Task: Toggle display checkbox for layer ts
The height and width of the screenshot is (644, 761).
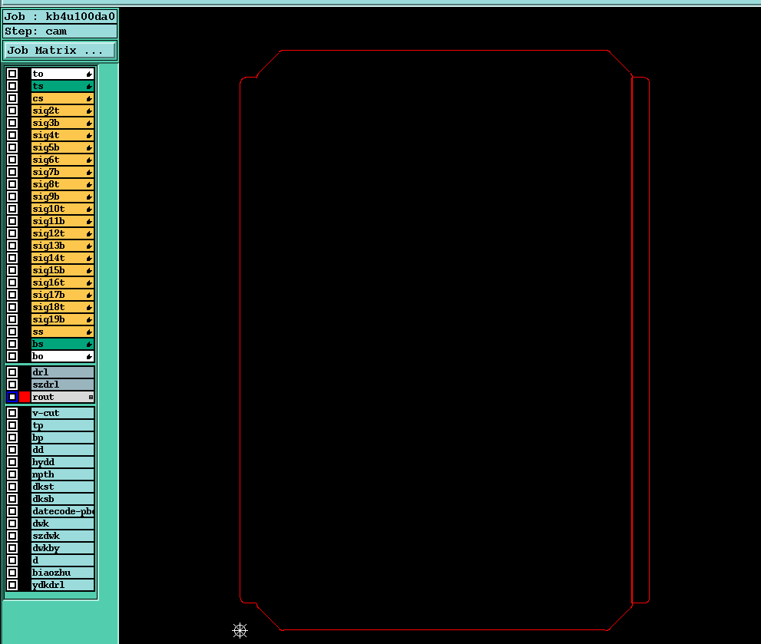Action: (x=12, y=86)
